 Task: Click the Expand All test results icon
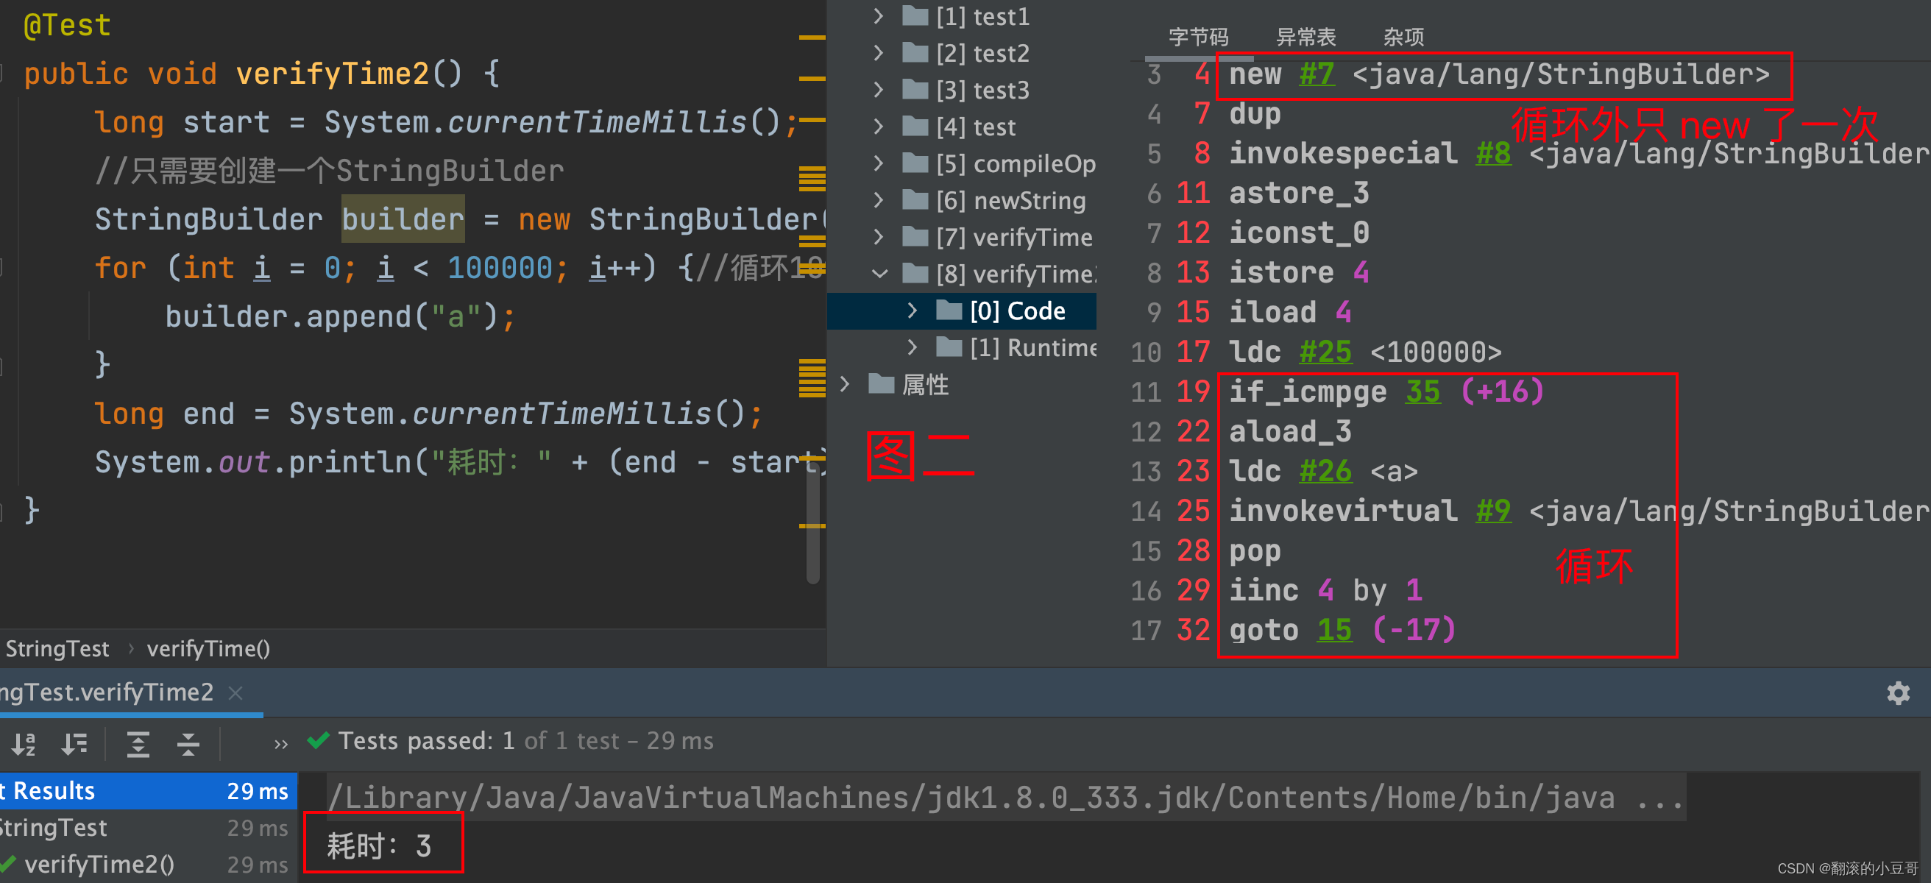[x=138, y=743]
